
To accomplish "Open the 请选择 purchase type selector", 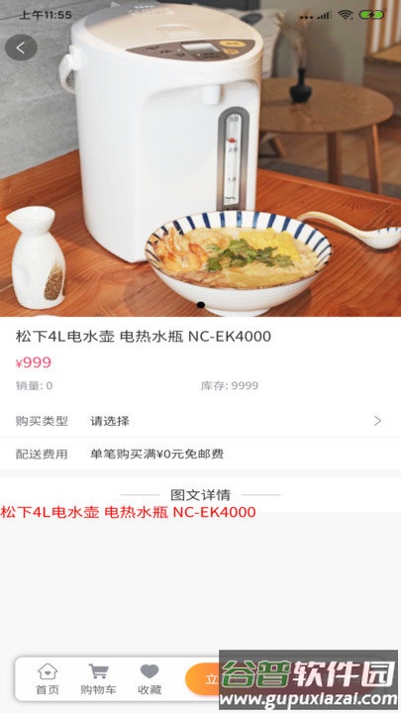I will [x=110, y=421].
